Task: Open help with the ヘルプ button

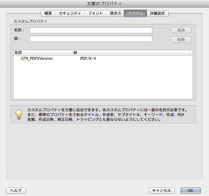Action: pos(16,191)
